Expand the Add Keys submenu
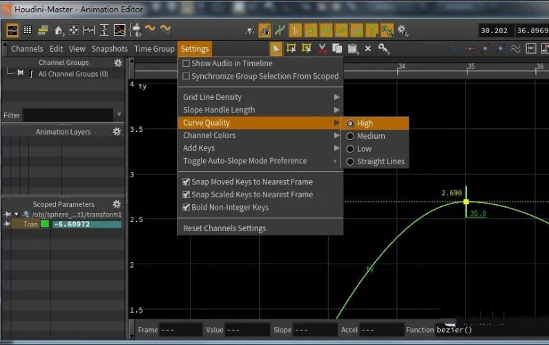Image resolution: width=549 pixels, height=345 pixels. click(260, 148)
